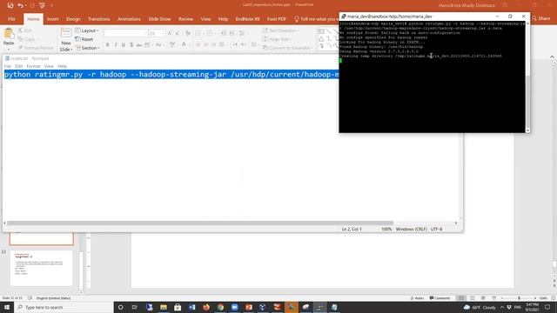
Task: Open the notification center icon
Action: (547, 307)
